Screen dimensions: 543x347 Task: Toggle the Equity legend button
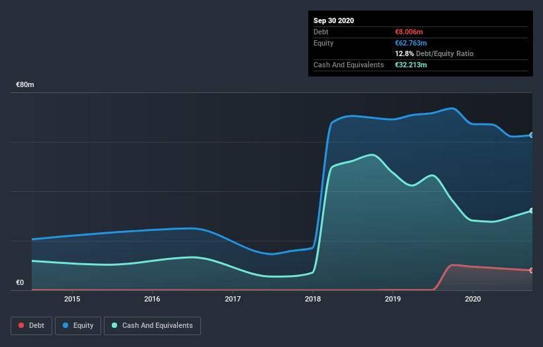[78, 326]
